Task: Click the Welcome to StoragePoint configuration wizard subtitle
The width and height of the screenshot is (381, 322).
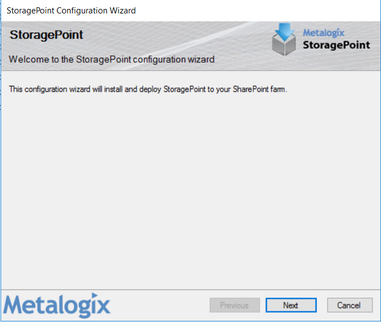Action: click(111, 59)
